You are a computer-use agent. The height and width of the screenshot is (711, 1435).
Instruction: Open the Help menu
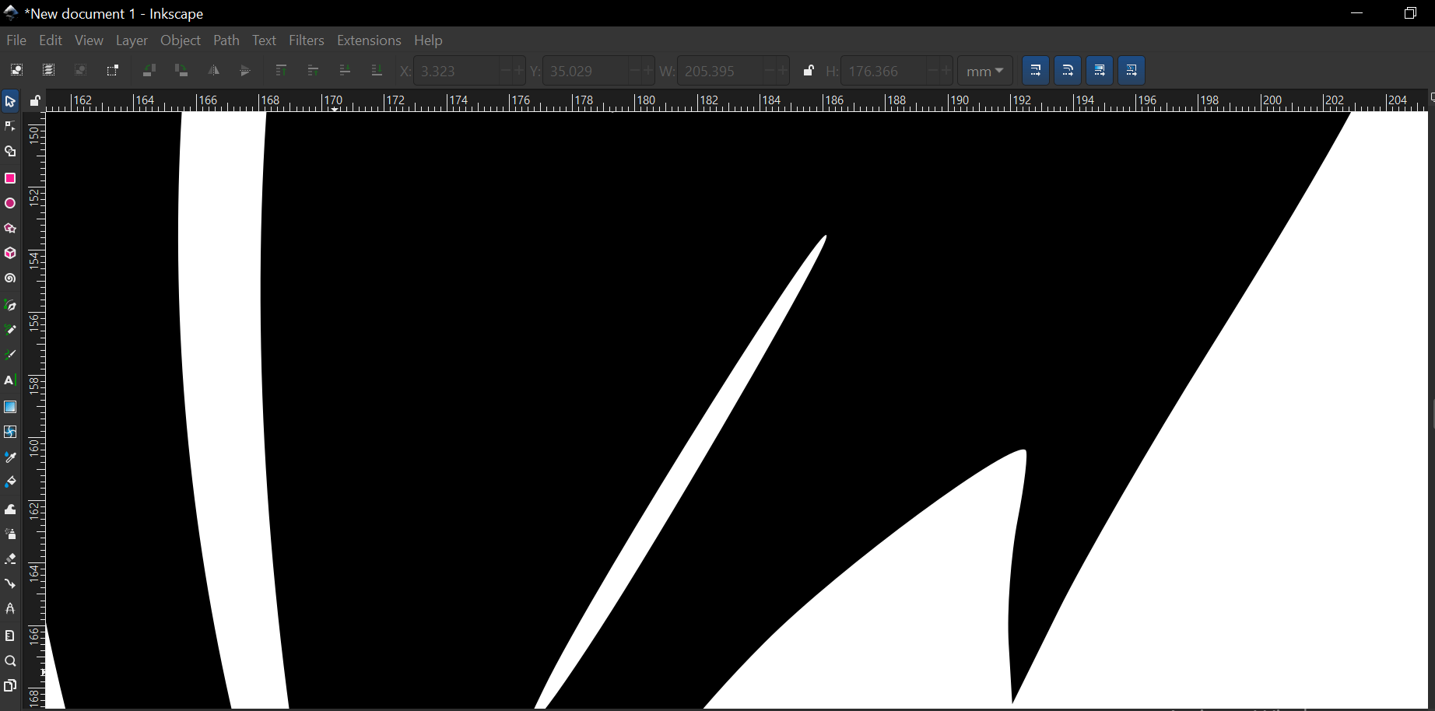[428, 40]
